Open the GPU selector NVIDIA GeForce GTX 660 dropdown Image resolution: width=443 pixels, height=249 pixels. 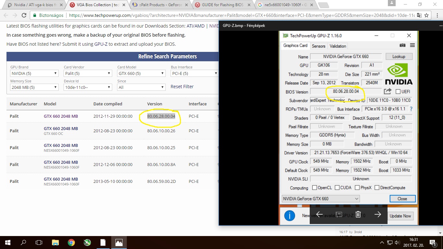pos(321,198)
